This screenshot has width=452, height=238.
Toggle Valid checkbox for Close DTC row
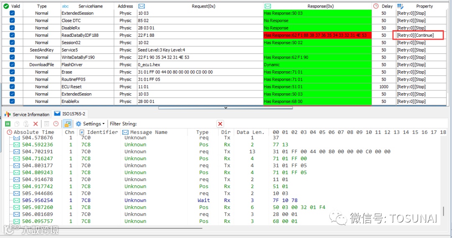(12, 20)
